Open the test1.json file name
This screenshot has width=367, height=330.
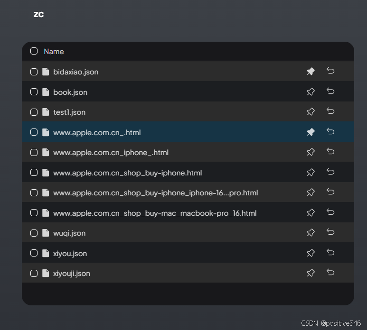pos(69,112)
